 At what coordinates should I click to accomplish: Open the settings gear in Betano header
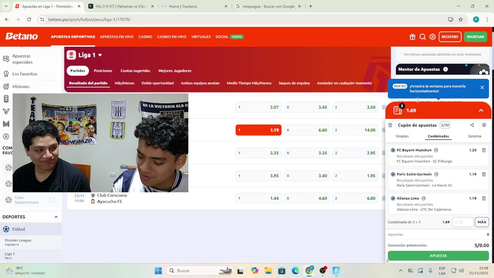[433, 37]
